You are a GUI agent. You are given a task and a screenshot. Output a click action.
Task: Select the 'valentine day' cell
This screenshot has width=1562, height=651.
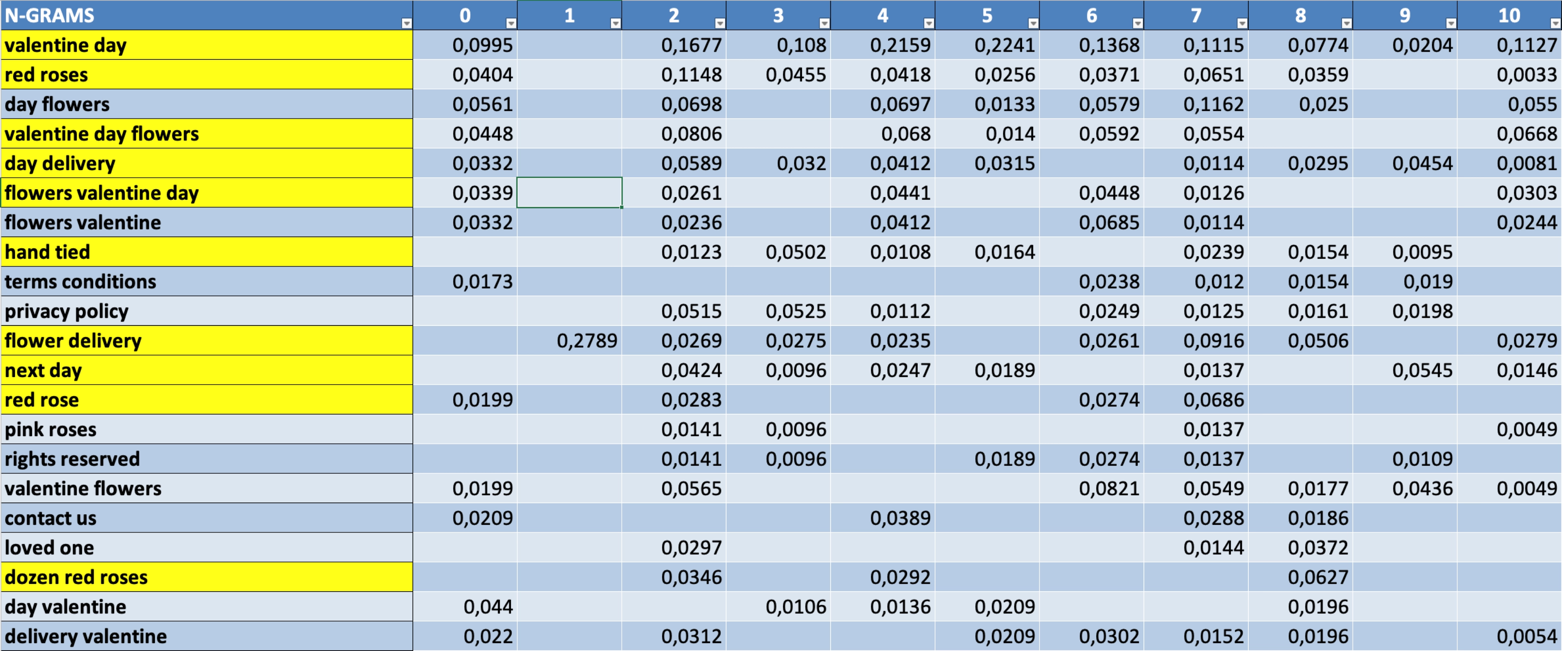tap(207, 45)
